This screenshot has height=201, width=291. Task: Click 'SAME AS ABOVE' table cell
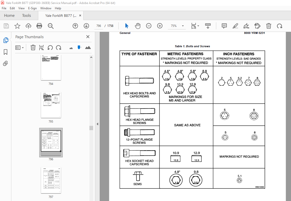click(x=187, y=125)
